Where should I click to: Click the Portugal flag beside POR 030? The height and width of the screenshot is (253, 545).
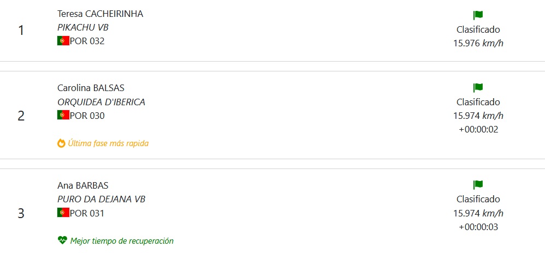(63, 115)
